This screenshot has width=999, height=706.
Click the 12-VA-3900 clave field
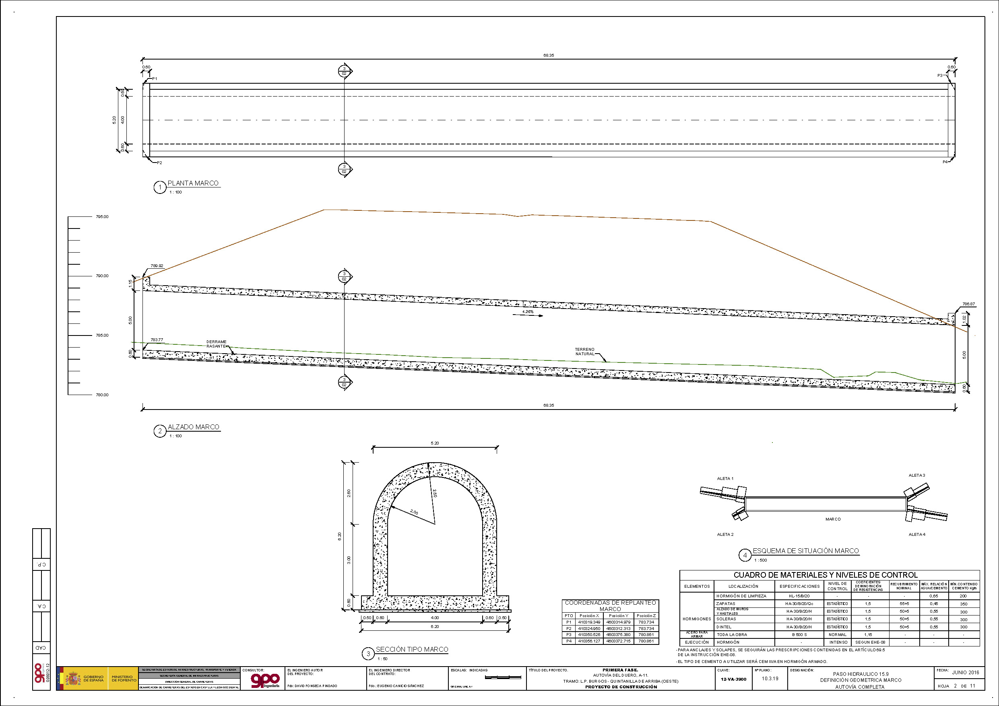pos(733,679)
